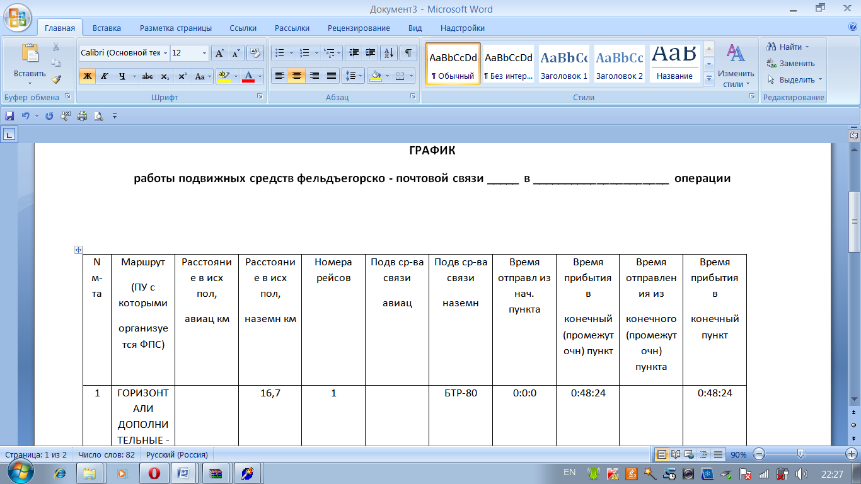Image resolution: width=861 pixels, height=484 pixels.
Task: Open Print Preview from Quick Access Toolbar
Action: click(x=98, y=116)
